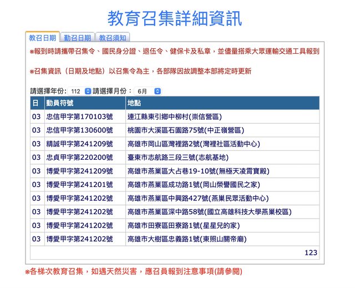Open the 勤召日期 tab
This screenshot has width=355, height=288.
pyautogui.click(x=77, y=38)
